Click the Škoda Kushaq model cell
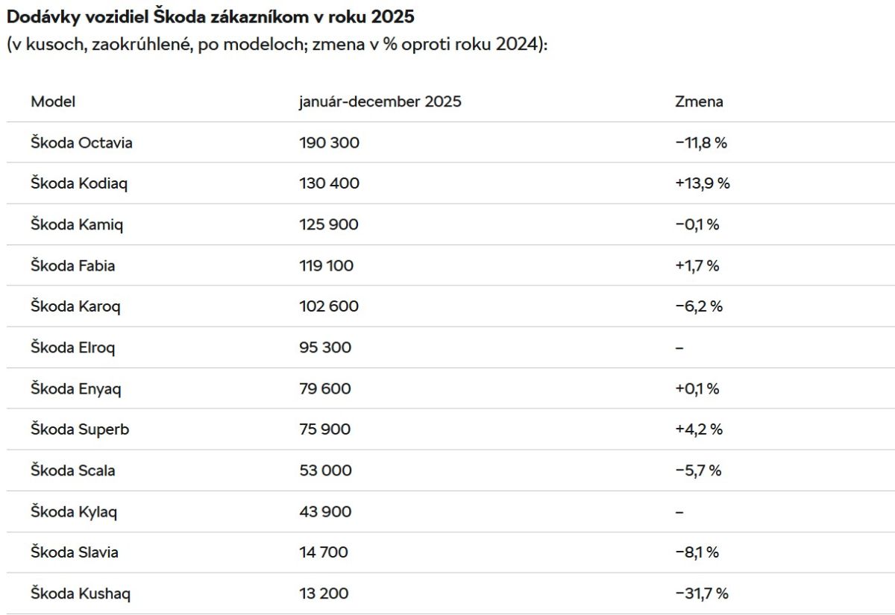The height and width of the screenshot is (615, 895). click(79, 593)
